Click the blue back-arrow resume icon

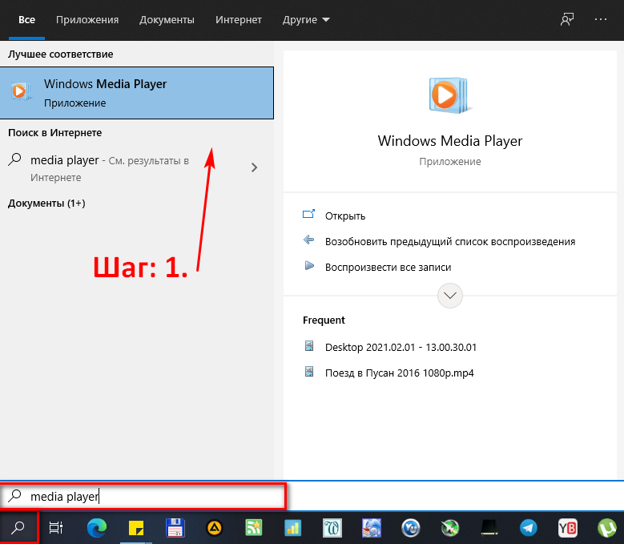[308, 240]
